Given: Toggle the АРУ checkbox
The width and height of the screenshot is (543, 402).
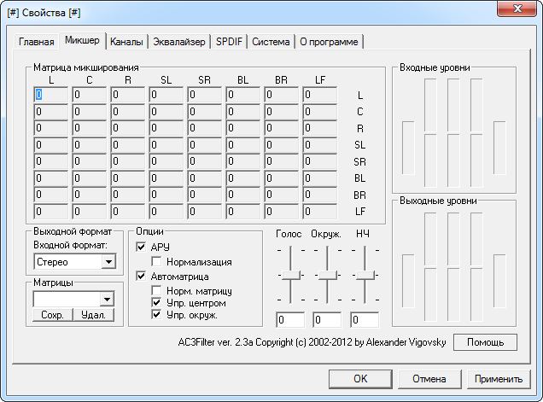Looking at the screenshot, I should (x=142, y=247).
